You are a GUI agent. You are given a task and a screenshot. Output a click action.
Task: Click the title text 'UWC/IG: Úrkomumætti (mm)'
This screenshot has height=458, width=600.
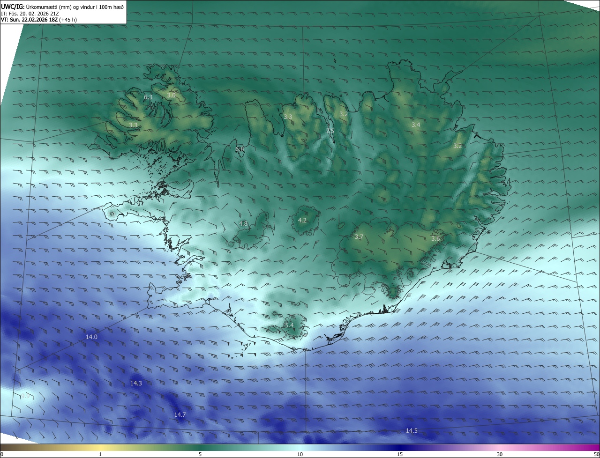(37, 7)
